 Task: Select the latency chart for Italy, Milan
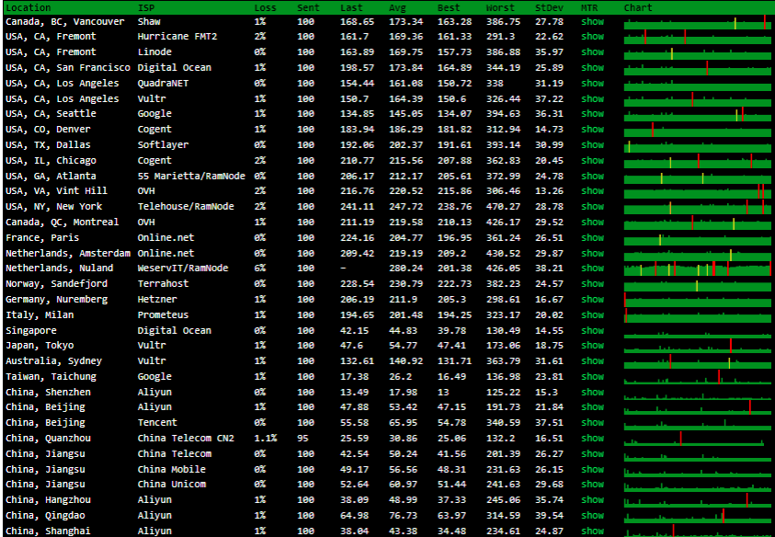[698, 315]
